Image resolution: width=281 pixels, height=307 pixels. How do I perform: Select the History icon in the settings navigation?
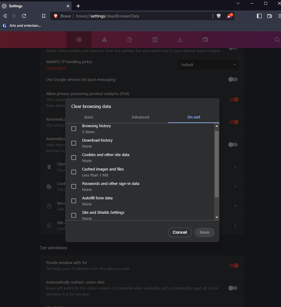click(129, 39)
